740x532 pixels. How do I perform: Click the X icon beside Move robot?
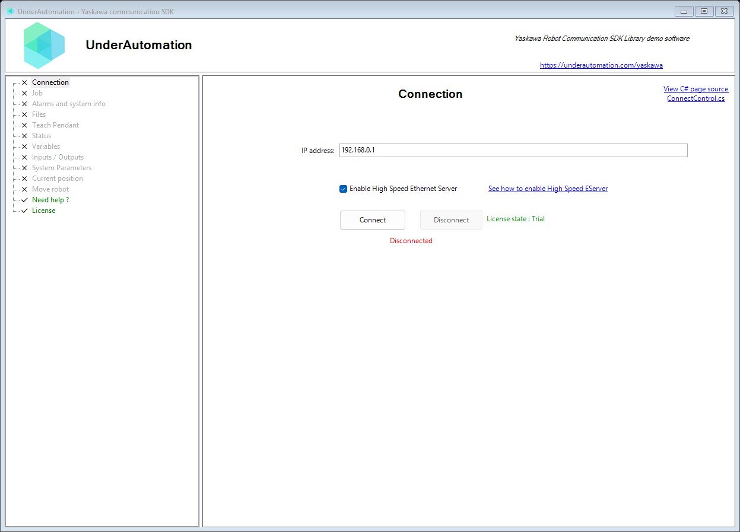[24, 189]
